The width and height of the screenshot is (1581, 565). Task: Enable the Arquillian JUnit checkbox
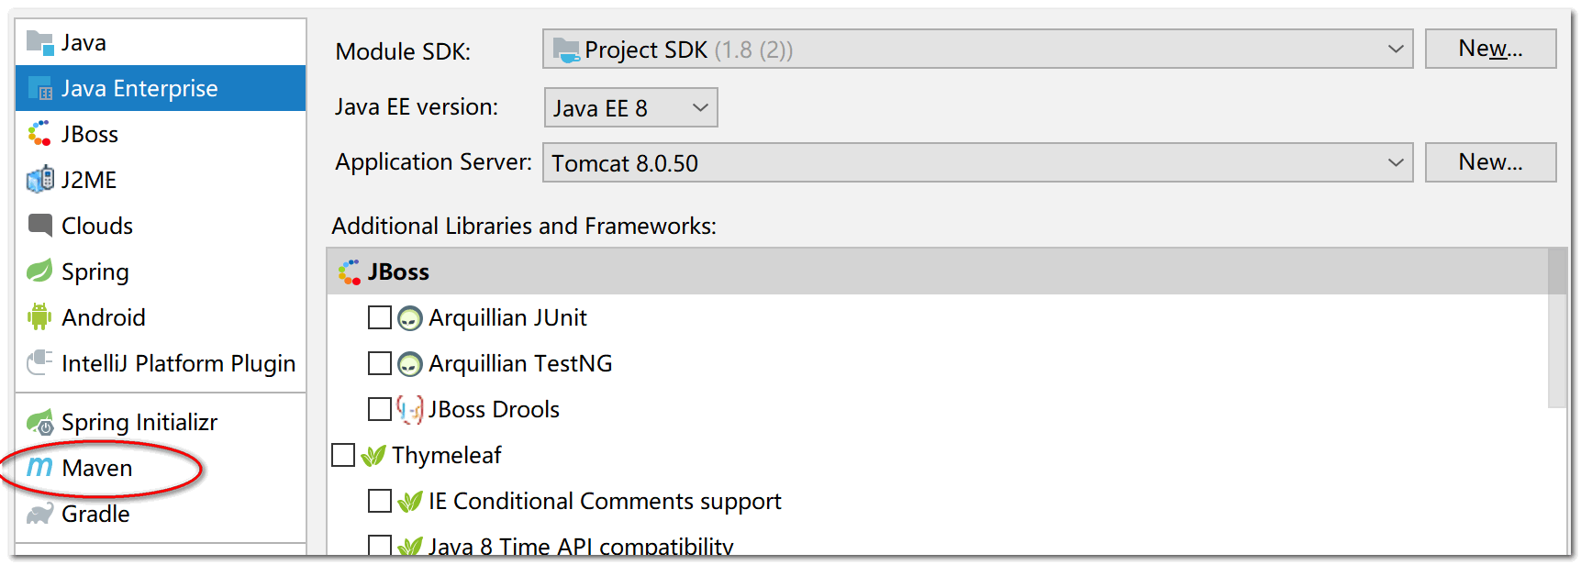[380, 317]
